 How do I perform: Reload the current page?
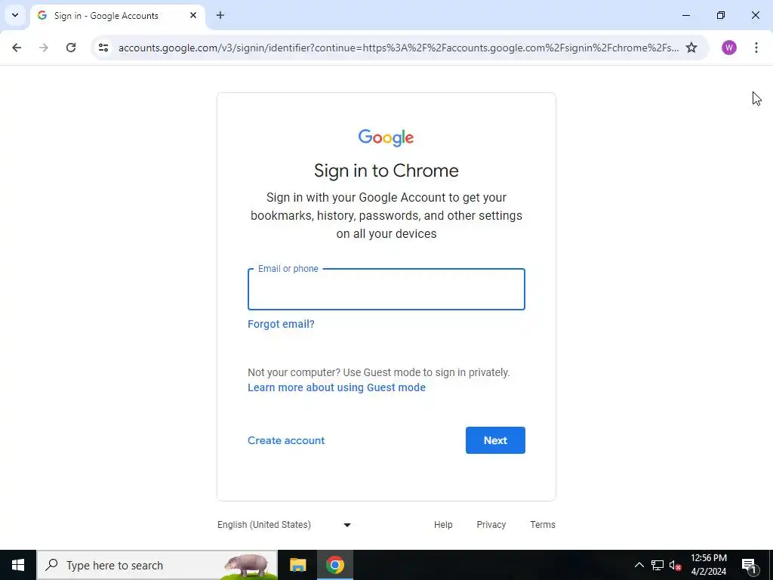(71, 48)
